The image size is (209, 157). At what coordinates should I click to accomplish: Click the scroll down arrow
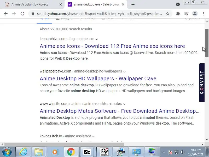pyautogui.click(x=207, y=140)
